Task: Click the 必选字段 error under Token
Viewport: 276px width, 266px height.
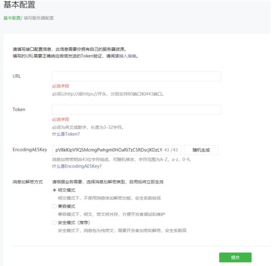Action: click(60, 119)
